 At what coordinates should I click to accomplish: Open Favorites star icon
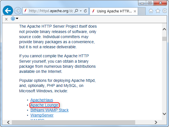(158, 11)
